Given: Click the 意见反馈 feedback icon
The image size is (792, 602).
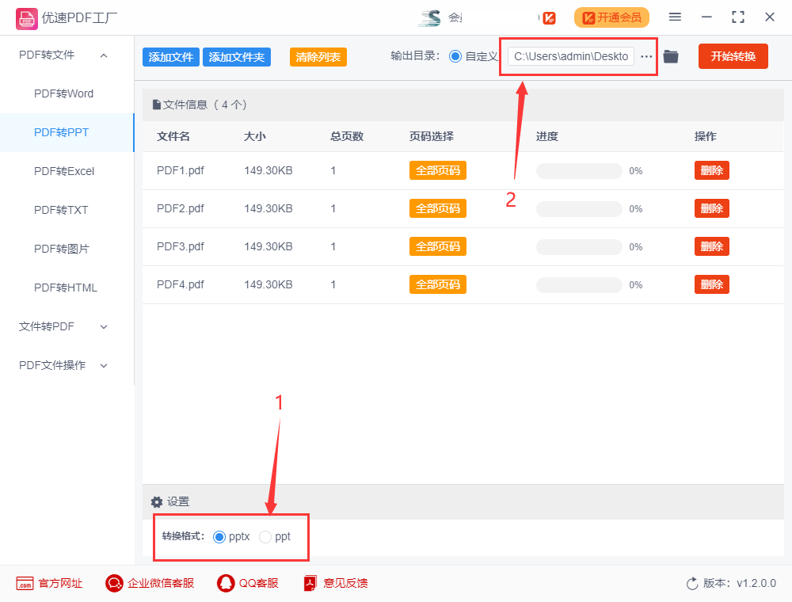Looking at the screenshot, I should [310, 583].
